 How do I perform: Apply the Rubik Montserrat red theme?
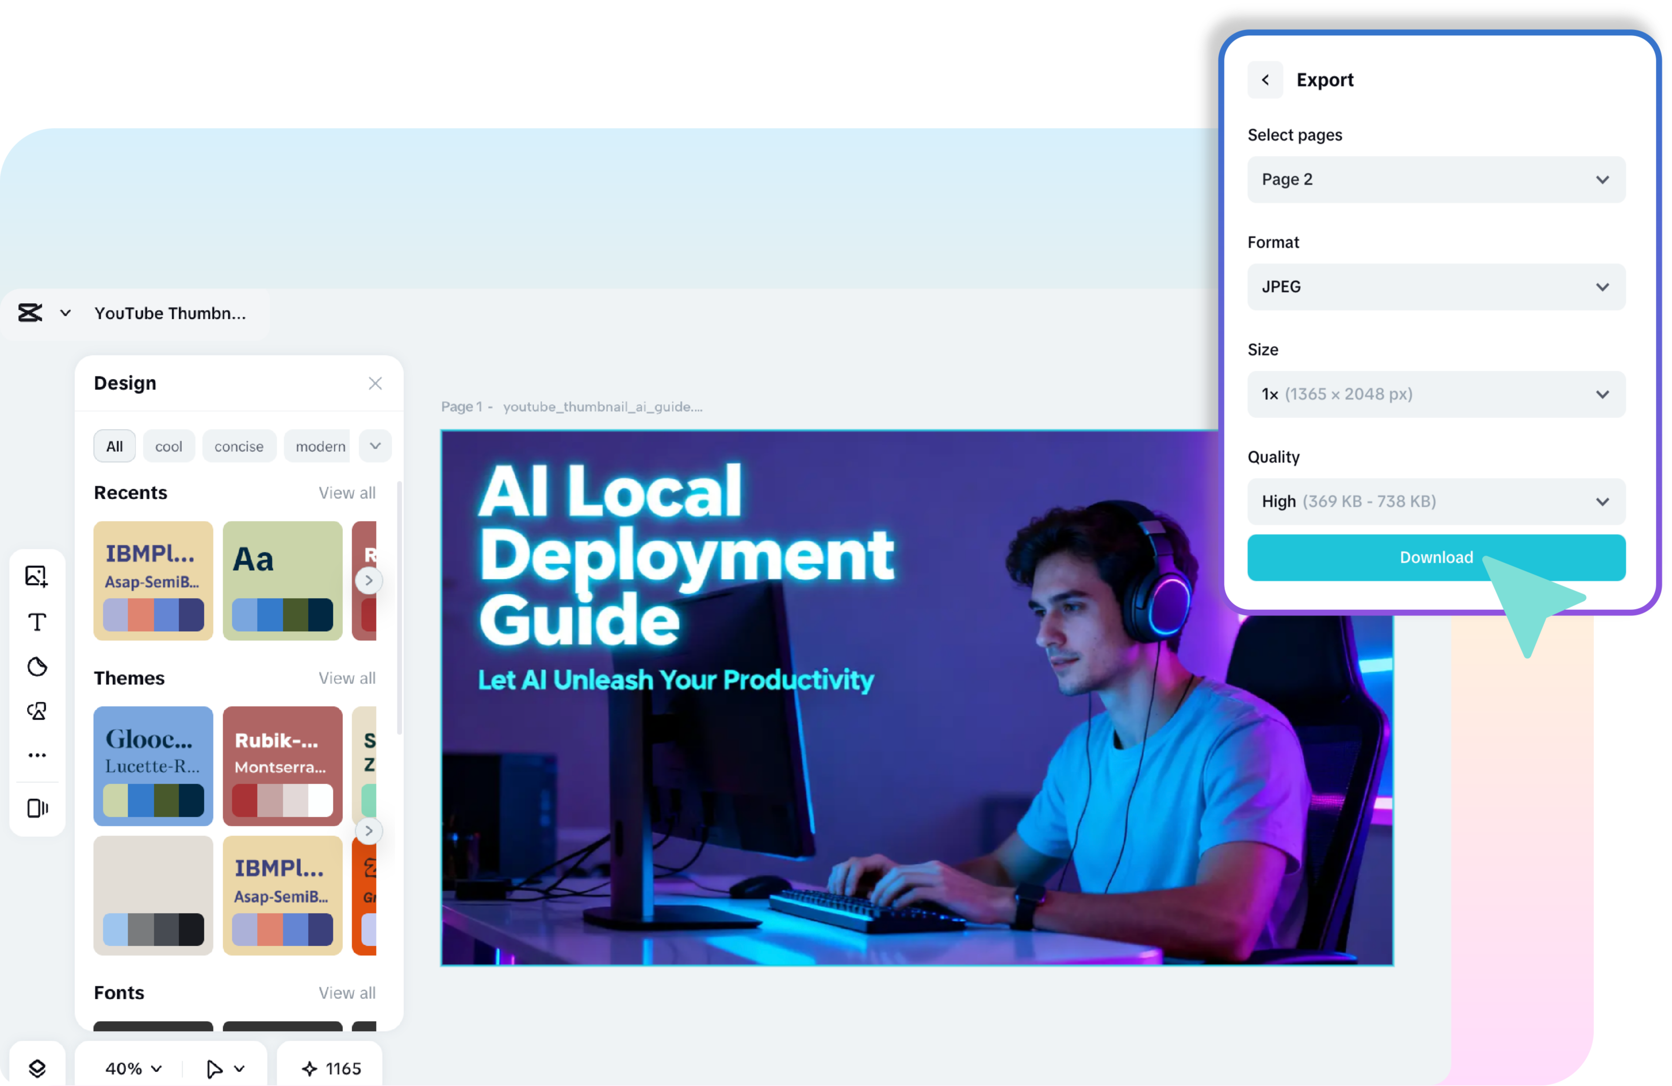[x=282, y=766]
